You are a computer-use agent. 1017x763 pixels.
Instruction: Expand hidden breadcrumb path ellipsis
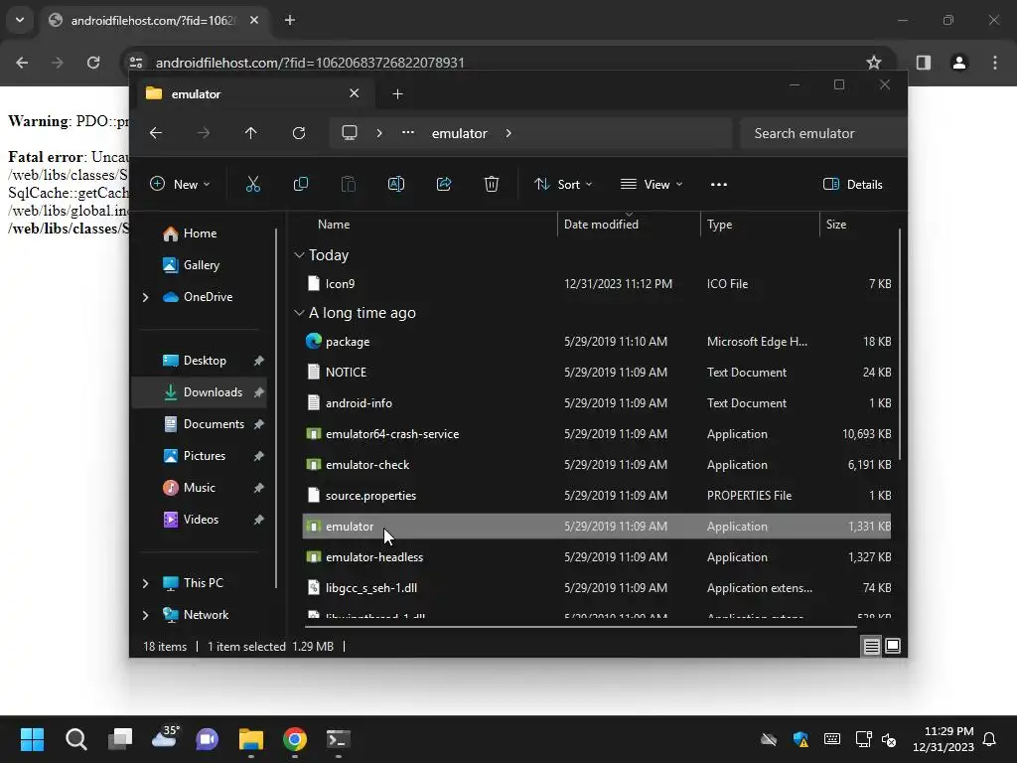[x=407, y=132]
